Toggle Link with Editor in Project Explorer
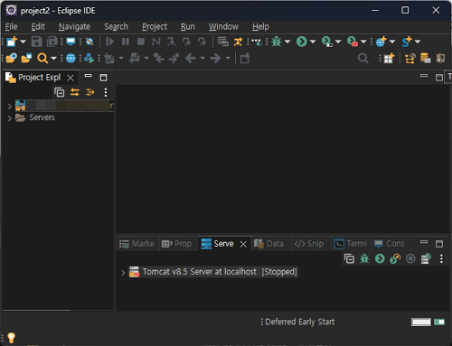 click(75, 92)
